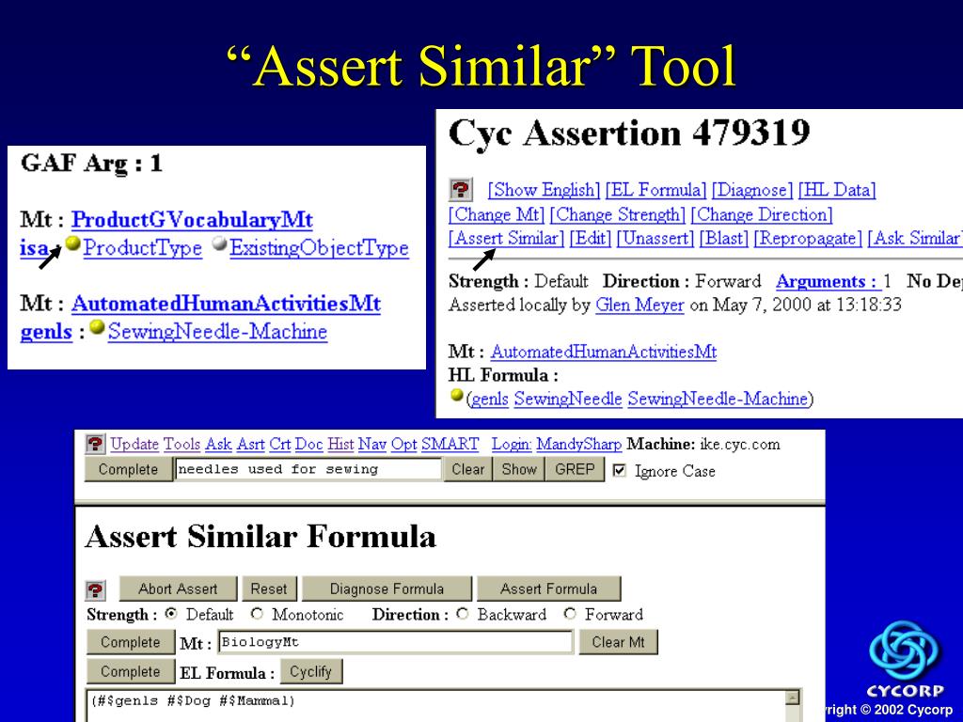Click the Complete button beside Mt field
Viewport: 963px width, 722px height.
coord(130,642)
